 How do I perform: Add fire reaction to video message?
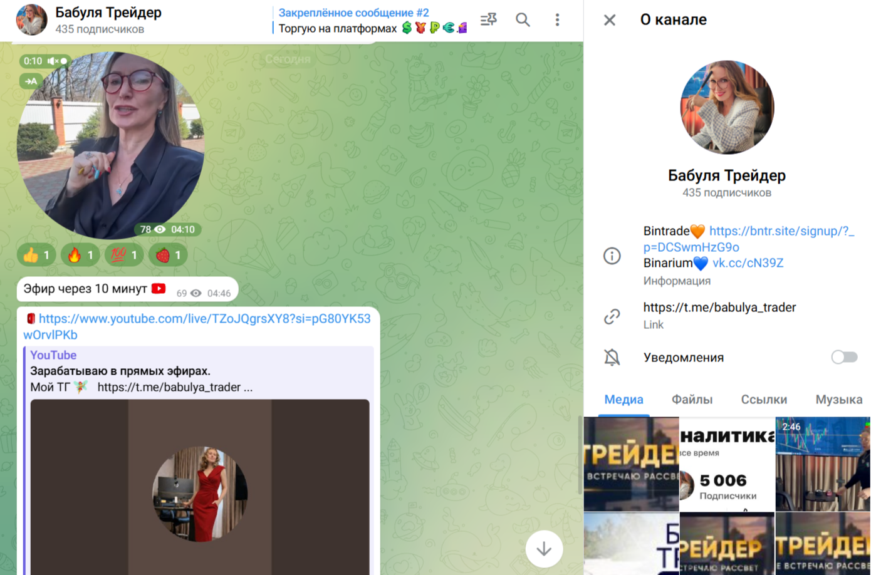80,255
